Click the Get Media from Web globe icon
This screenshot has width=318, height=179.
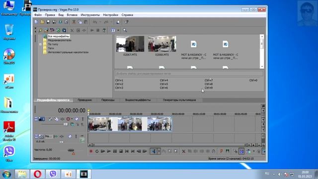tap(58, 30)
